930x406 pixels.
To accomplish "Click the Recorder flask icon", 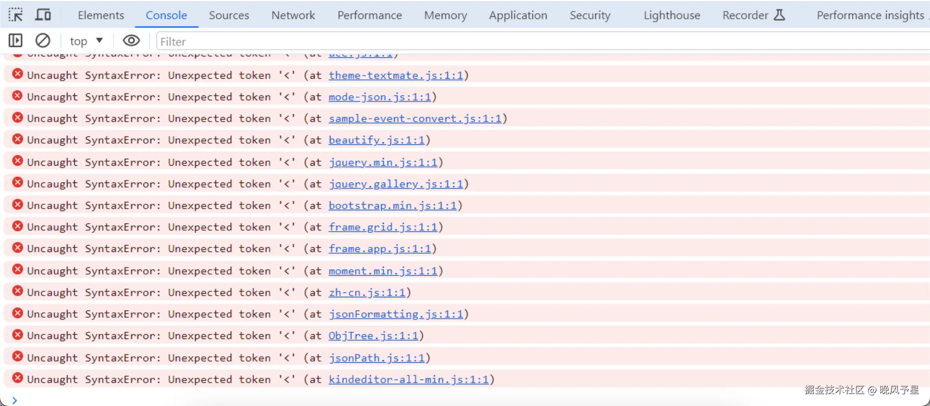I will click(780, 15).
